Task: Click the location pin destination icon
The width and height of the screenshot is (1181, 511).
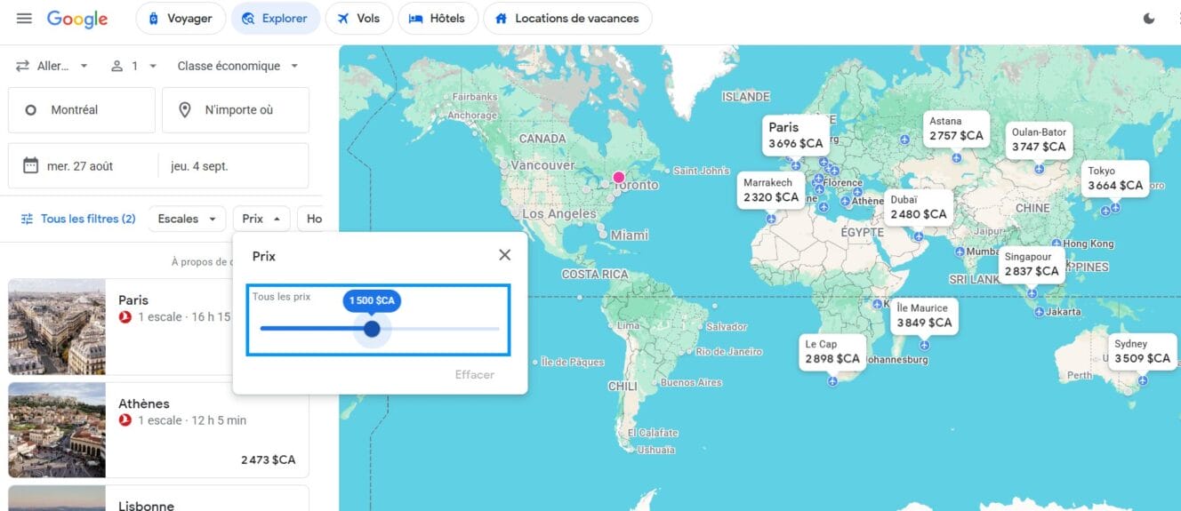Action: pos(185,110)
